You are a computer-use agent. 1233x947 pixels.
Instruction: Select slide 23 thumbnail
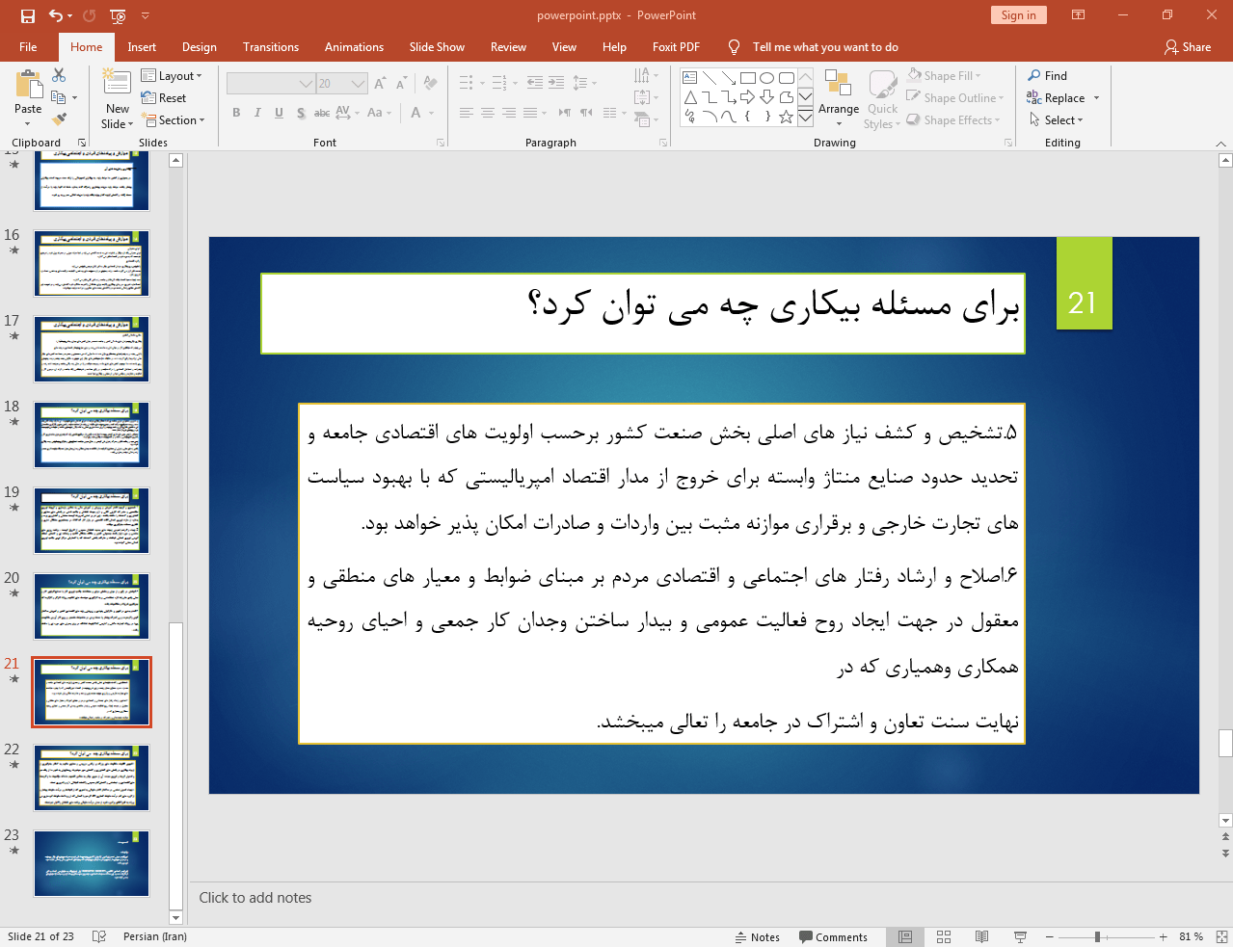[x=92, y=863]
